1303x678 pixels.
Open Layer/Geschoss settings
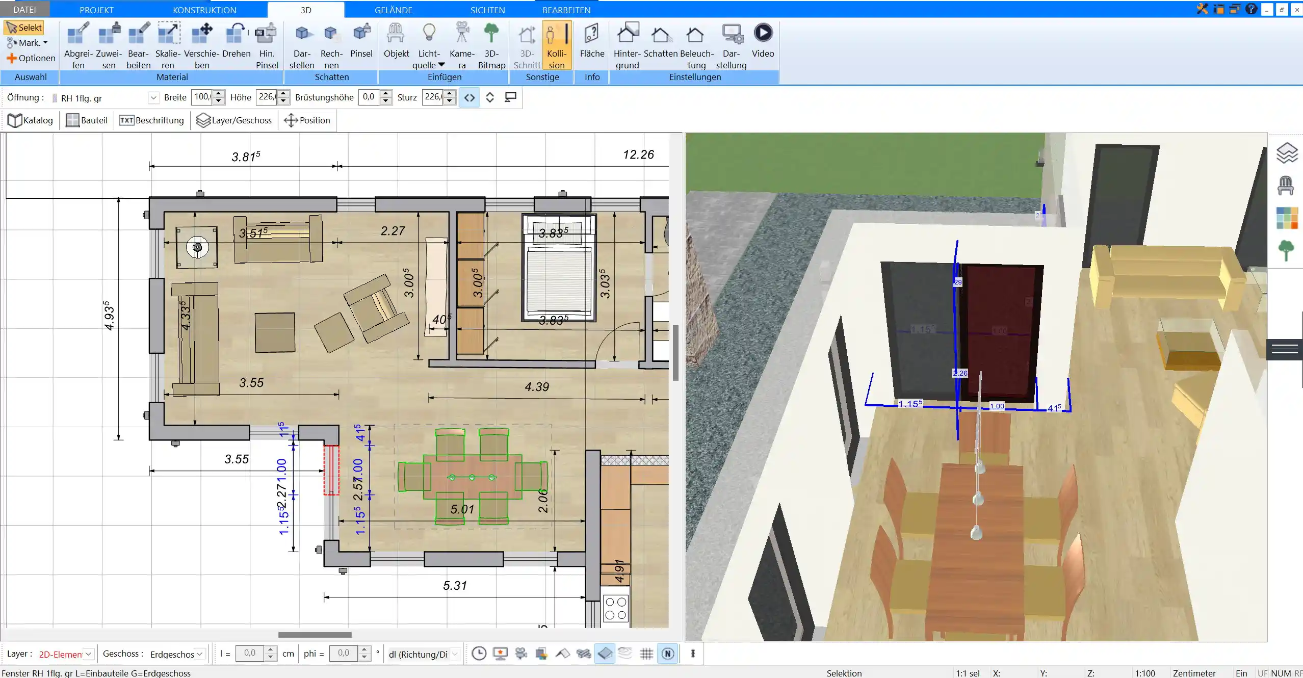(234, 120)
